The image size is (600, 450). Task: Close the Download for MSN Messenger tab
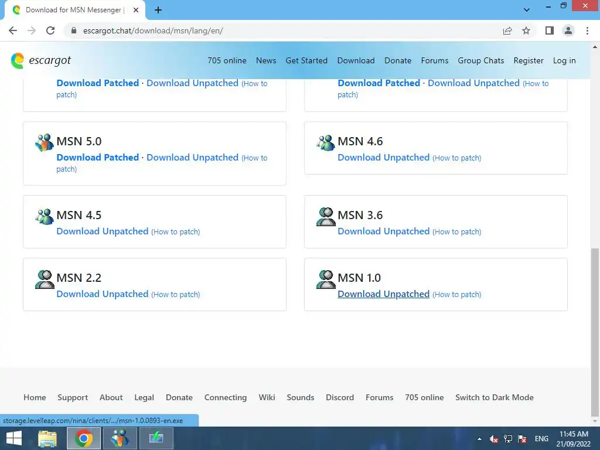[136, 10]
